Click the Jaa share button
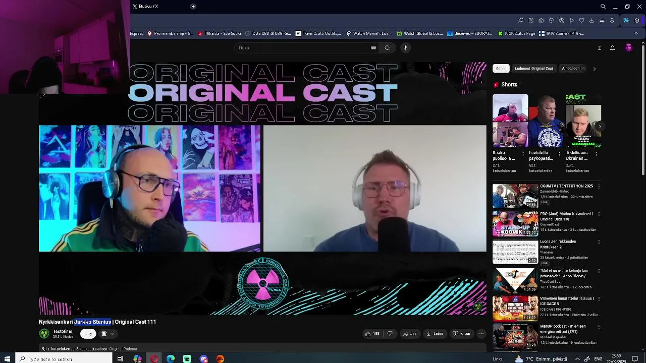This screenshot has height=363, width=646. click(x=410, y=334)
